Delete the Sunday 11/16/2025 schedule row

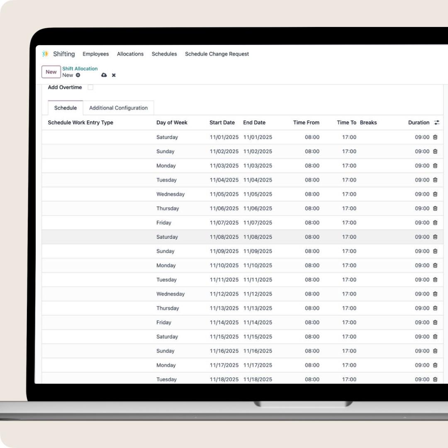click(x=435, y=351)
